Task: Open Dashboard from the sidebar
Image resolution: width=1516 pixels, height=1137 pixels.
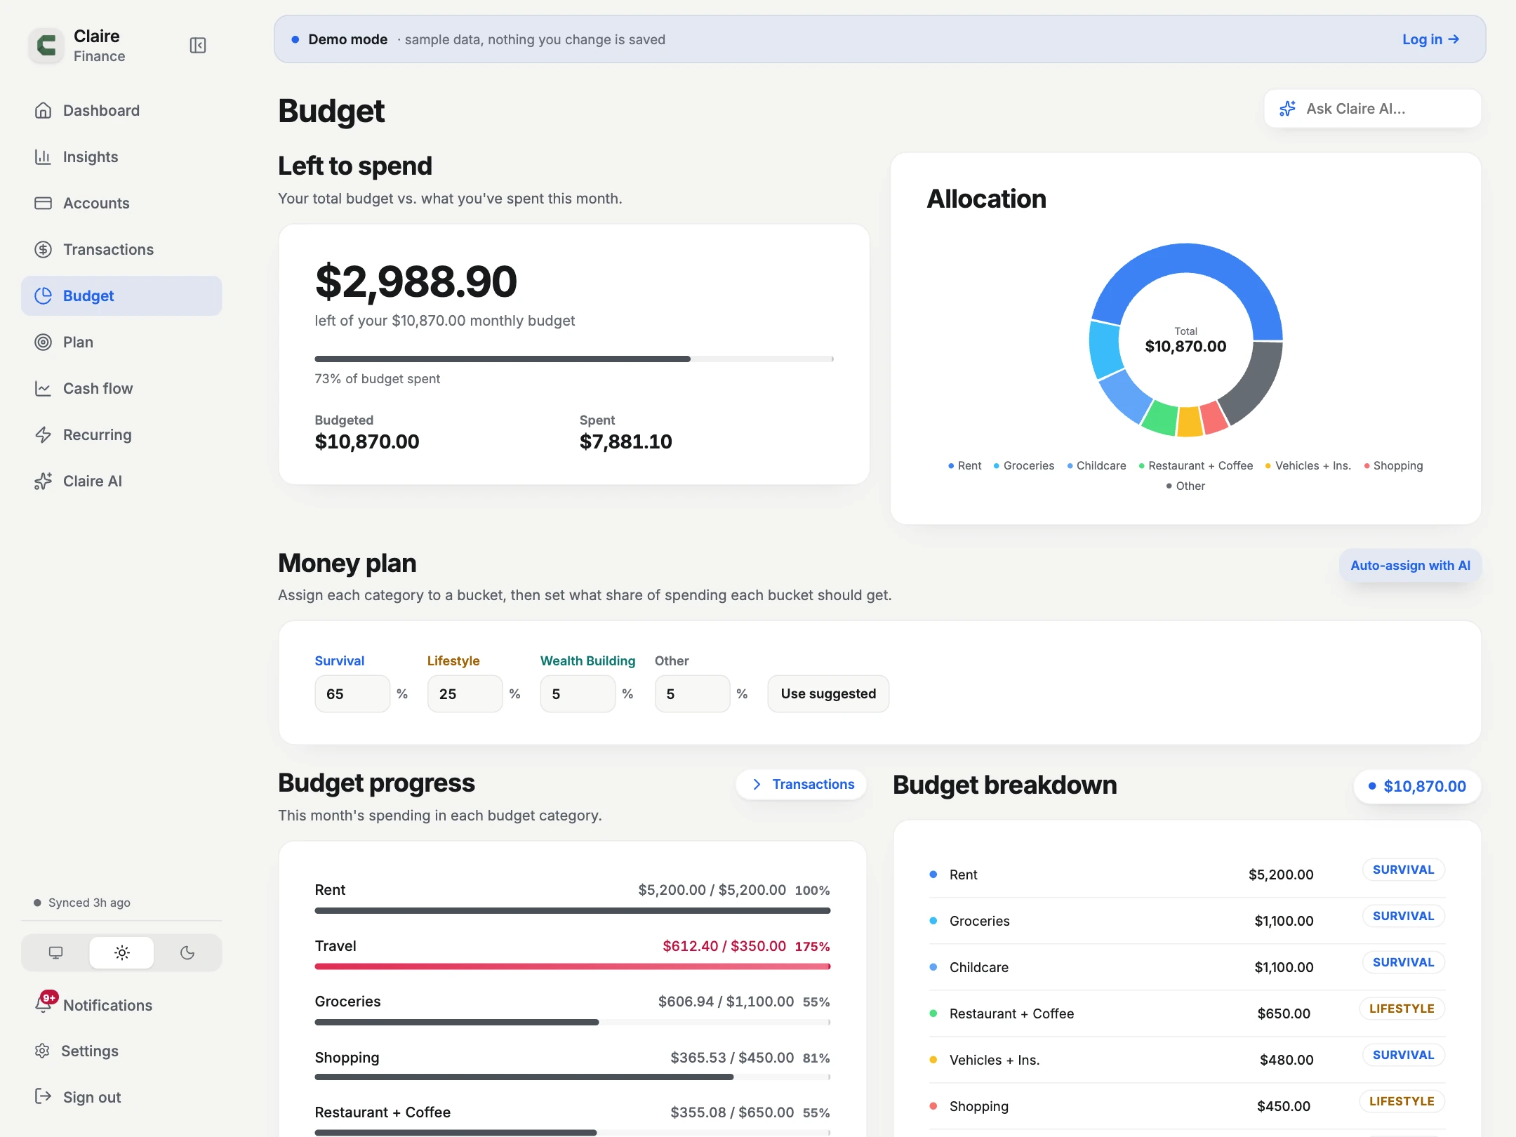Action: tap(121, 110)
